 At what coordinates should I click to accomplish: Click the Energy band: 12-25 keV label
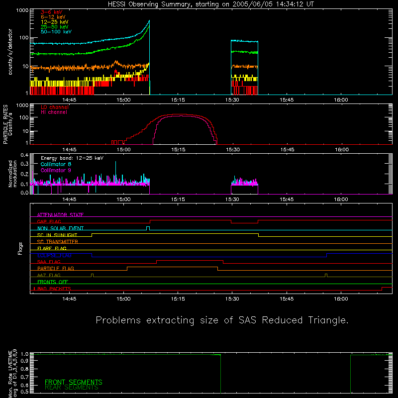(x=72, y=158)
